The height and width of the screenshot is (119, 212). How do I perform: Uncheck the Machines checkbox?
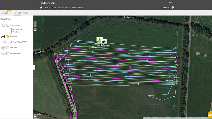pyautogui.click(x=8, y=36)
